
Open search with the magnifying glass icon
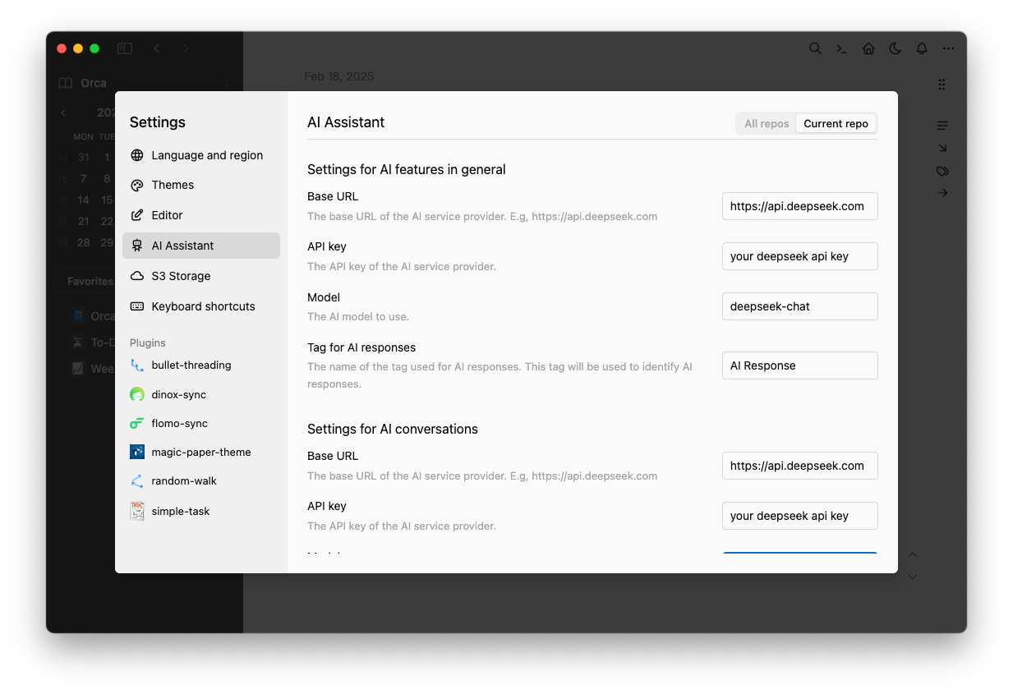click(x=815, y=48)
